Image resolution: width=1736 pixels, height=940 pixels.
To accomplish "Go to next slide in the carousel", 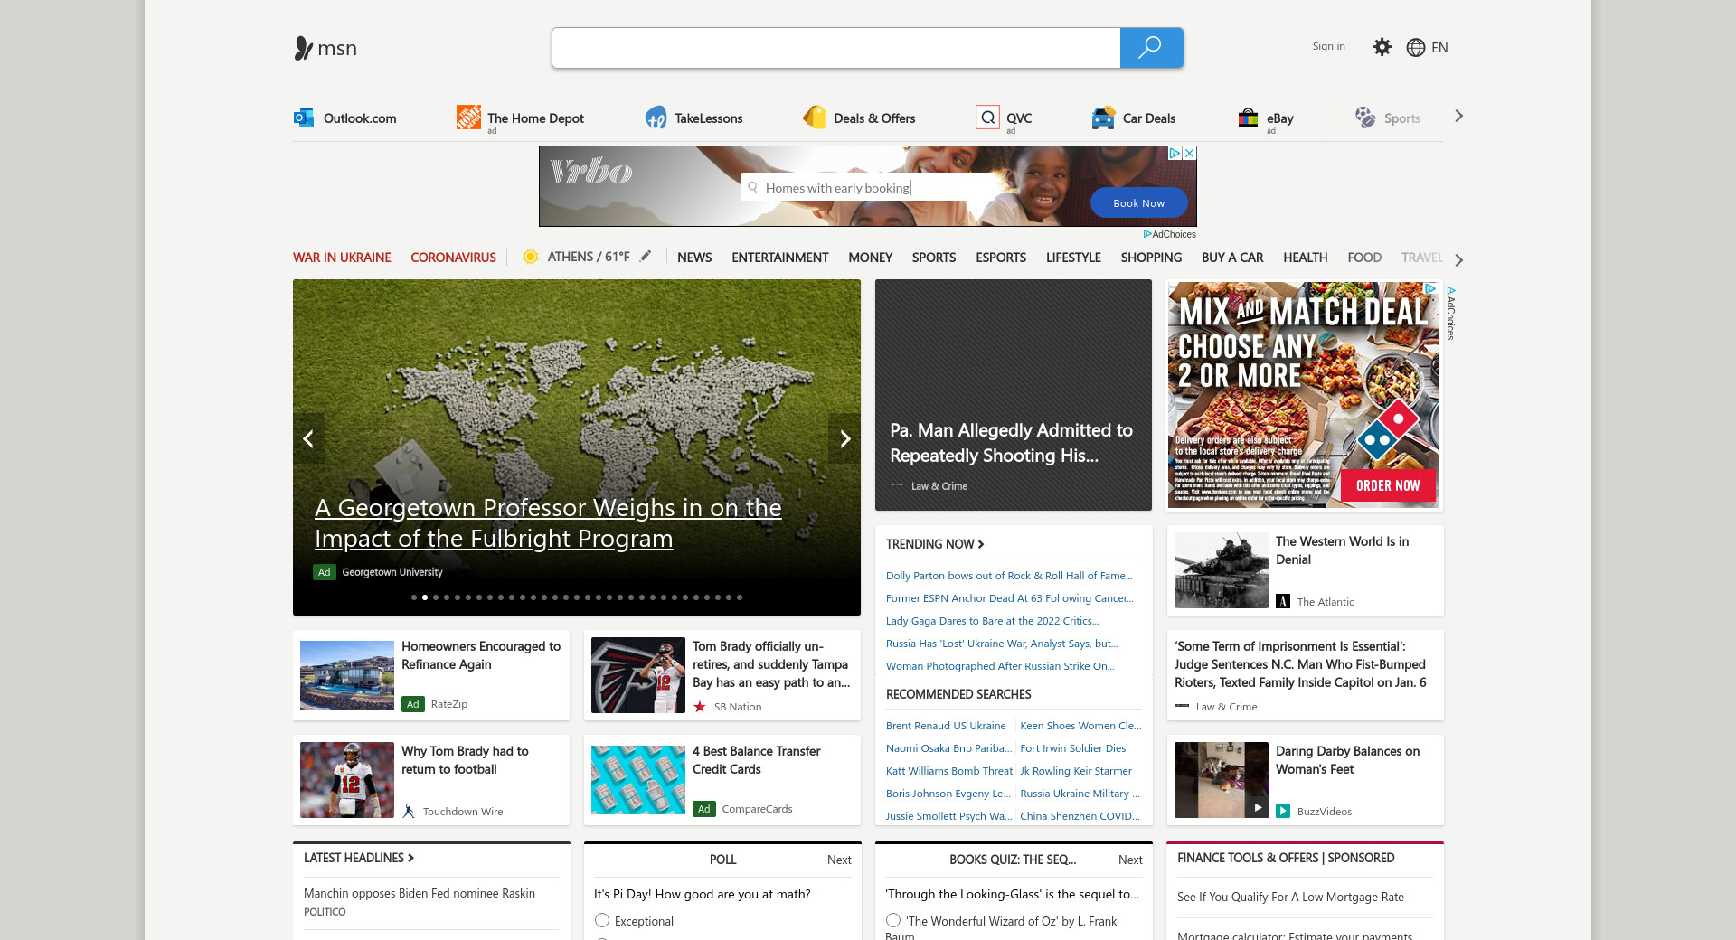I will click(x=844, y=439).
